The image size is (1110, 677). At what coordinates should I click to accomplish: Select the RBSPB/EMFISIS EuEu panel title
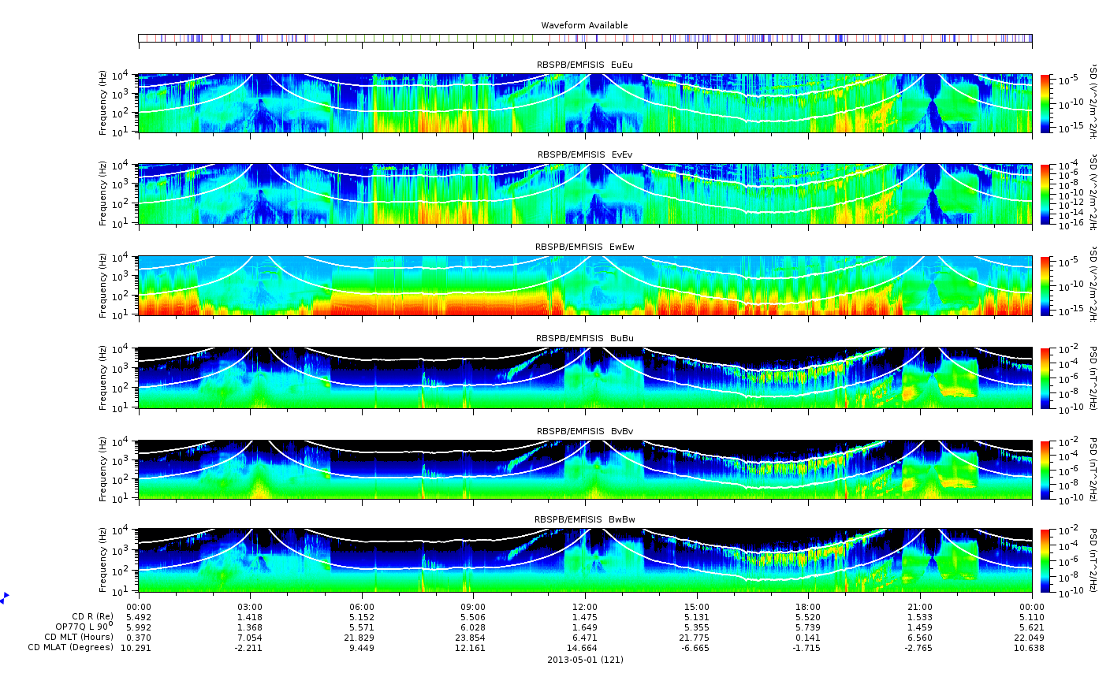click(x=584, y=65)
